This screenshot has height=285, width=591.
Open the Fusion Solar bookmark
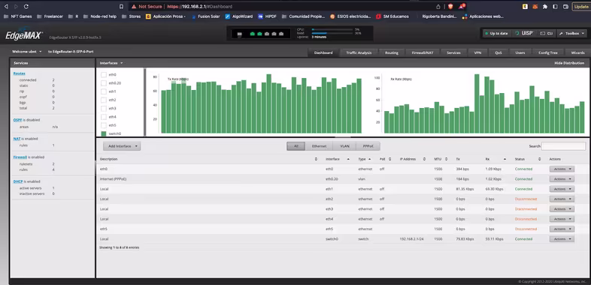coord(205,16)
